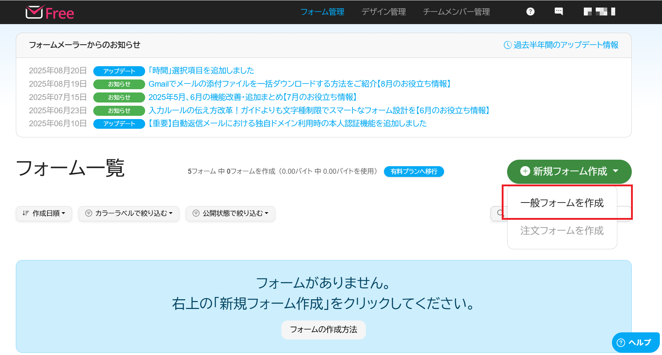The height and width of the screenshot is (355, 662).
Task: Select 一般フォームを作成 from the menu
Action: [x=562, y=203]
